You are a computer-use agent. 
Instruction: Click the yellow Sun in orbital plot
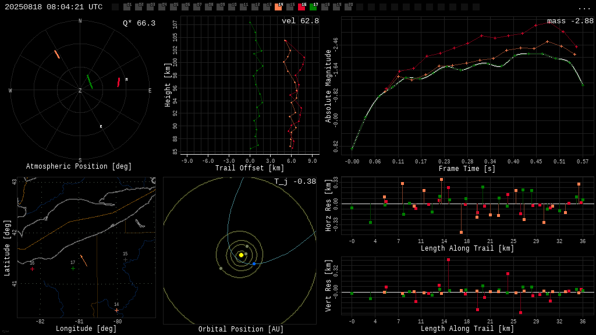[x=241, y=255]
